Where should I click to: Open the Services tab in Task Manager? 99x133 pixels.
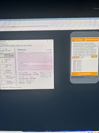click(x=30, y=45)
